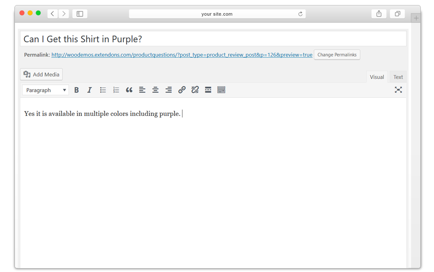Viewport: 434px width, 272px height.
Task: Align text center
Action: click(x=155, y=90)
